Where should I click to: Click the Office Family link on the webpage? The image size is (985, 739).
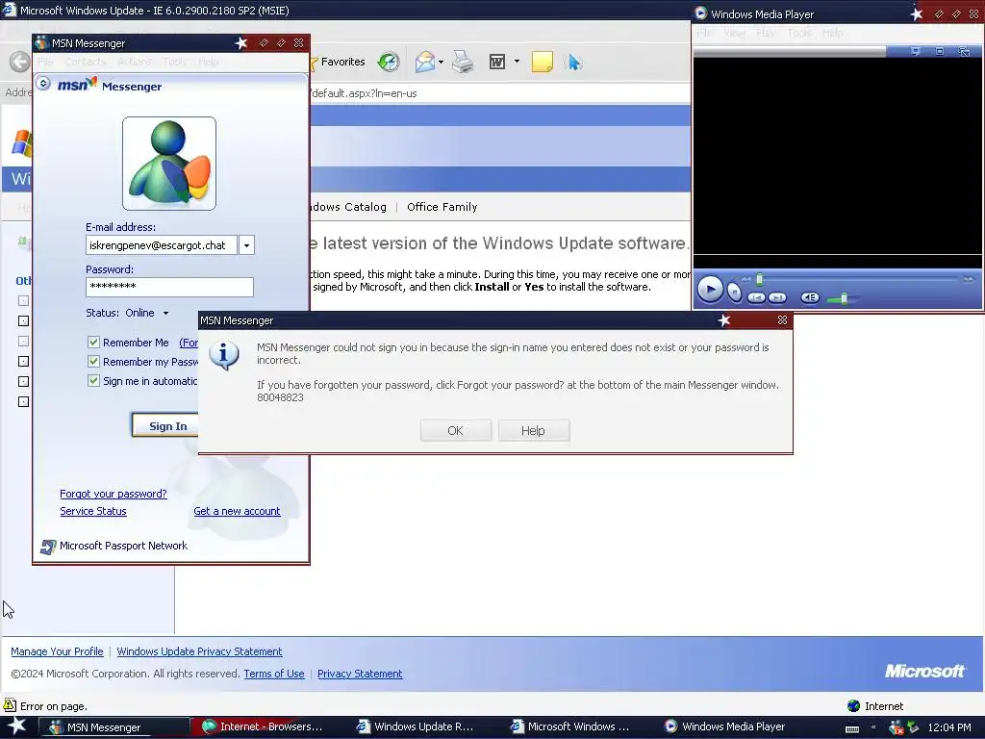click(x=442, y=207)
